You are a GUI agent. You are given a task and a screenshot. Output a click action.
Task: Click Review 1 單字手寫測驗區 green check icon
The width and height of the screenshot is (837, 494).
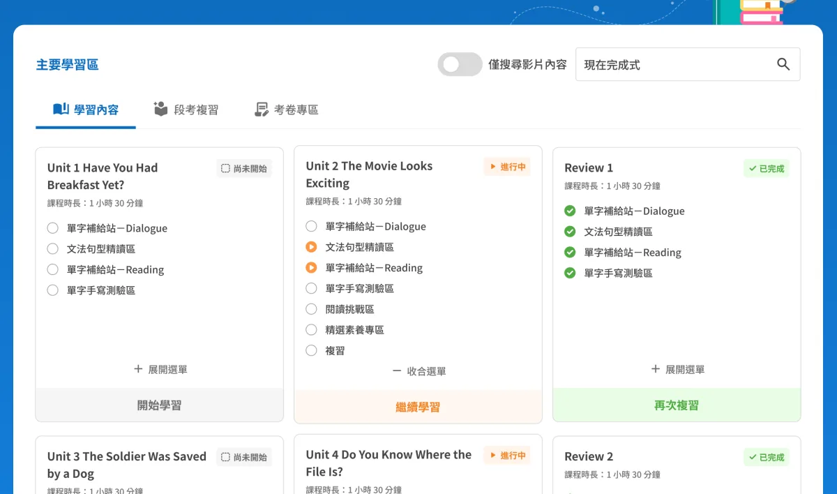coord(570,273)
